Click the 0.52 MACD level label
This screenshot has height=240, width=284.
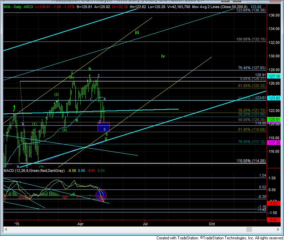[262, 187]
